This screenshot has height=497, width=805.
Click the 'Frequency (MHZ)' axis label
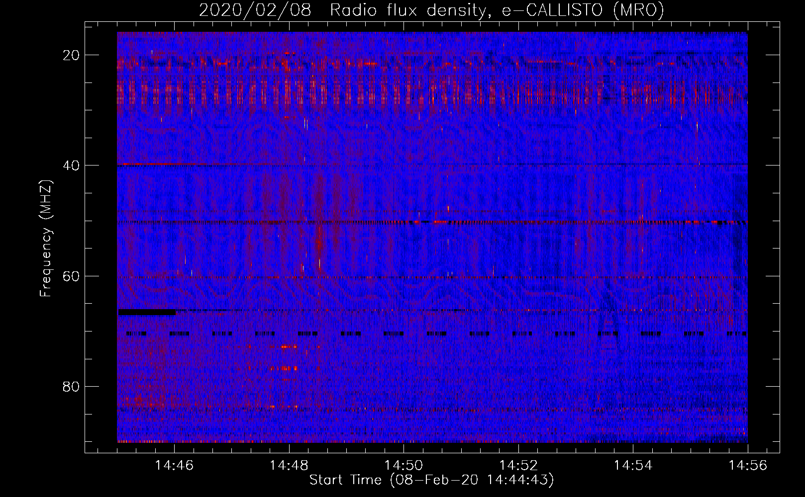(x=46, y=238)
